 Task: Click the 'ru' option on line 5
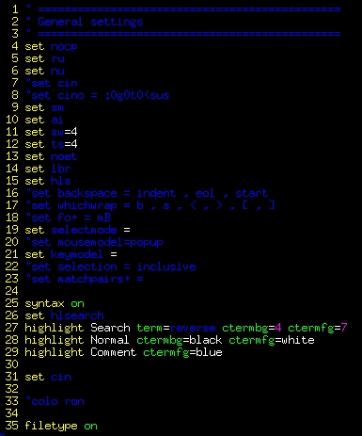pos(57,59)
